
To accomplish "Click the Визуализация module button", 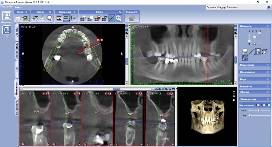I will point(7,16).
